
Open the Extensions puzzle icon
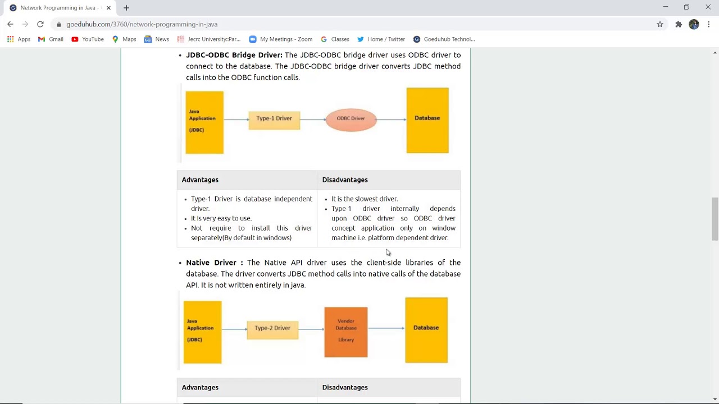(679, 24)
